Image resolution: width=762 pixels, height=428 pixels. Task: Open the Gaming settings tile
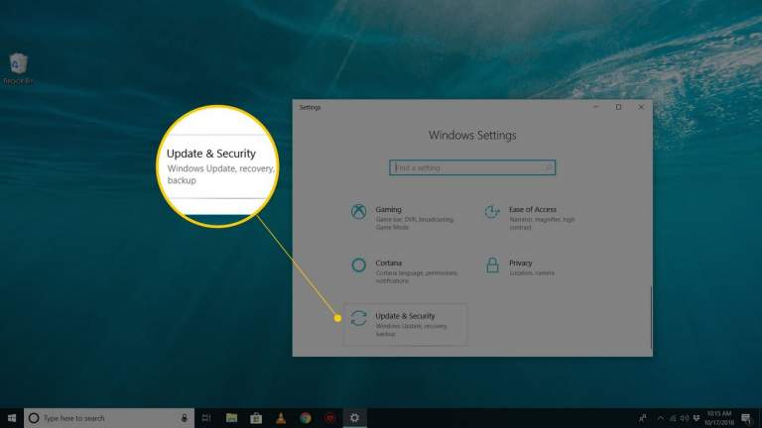(405, 218)
